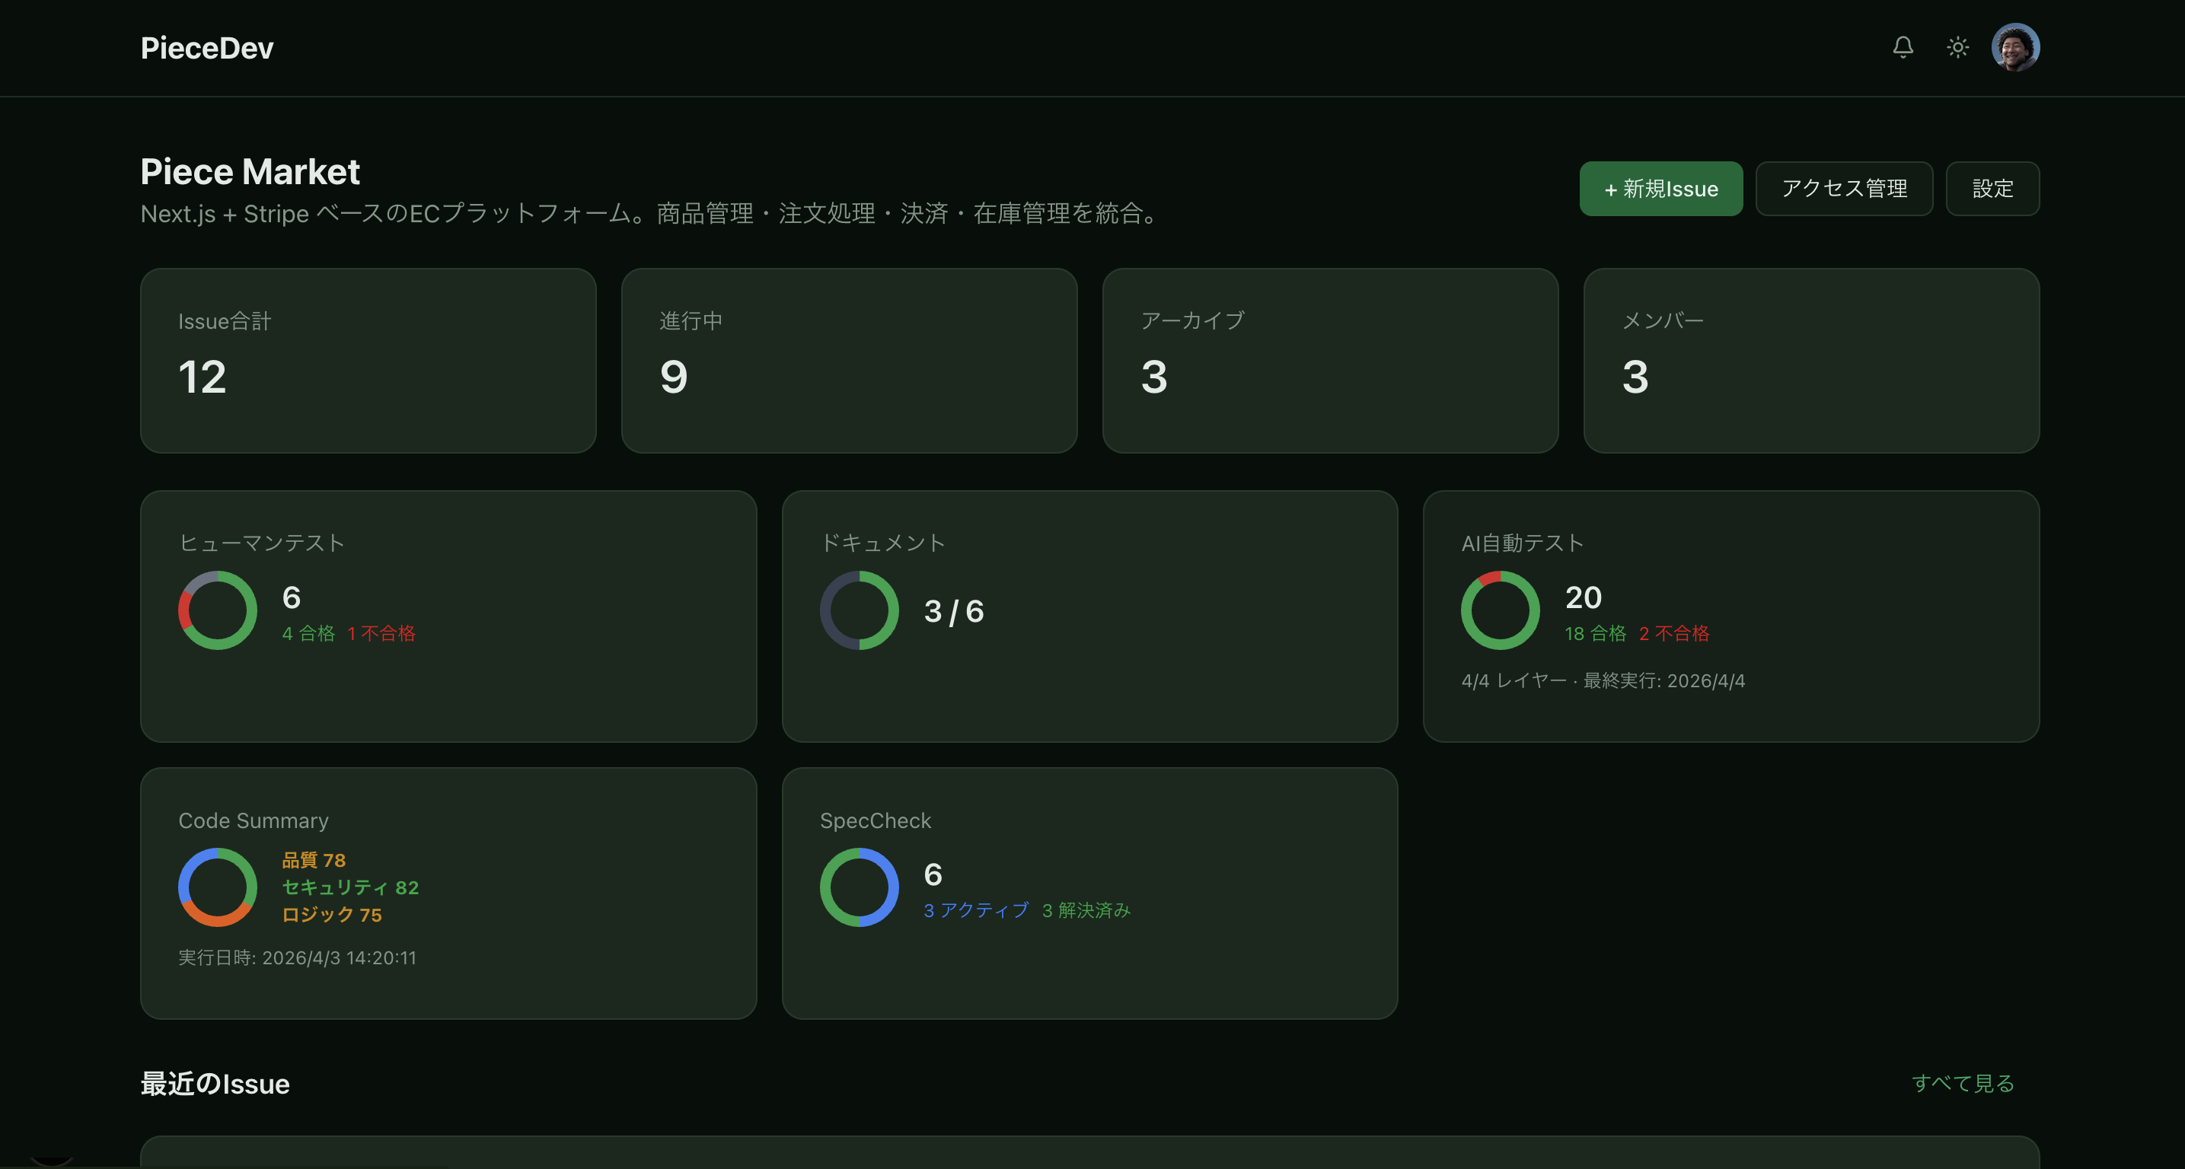This screenshot has height=1169, width=2185.
Task: Click the 3 アクティブ label in SpecCheck
Action: [x=974, y=909]
